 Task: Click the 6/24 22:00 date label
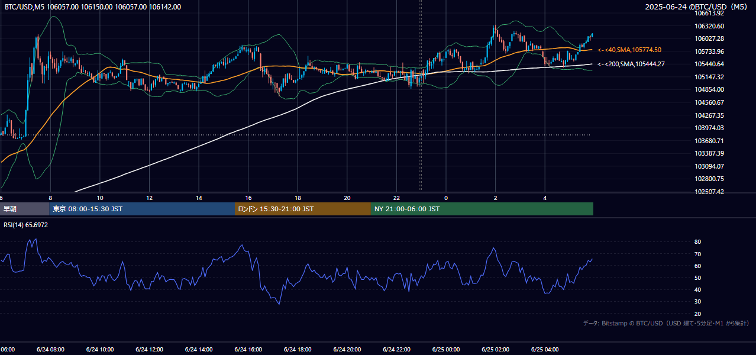click(x=396, y=349)
